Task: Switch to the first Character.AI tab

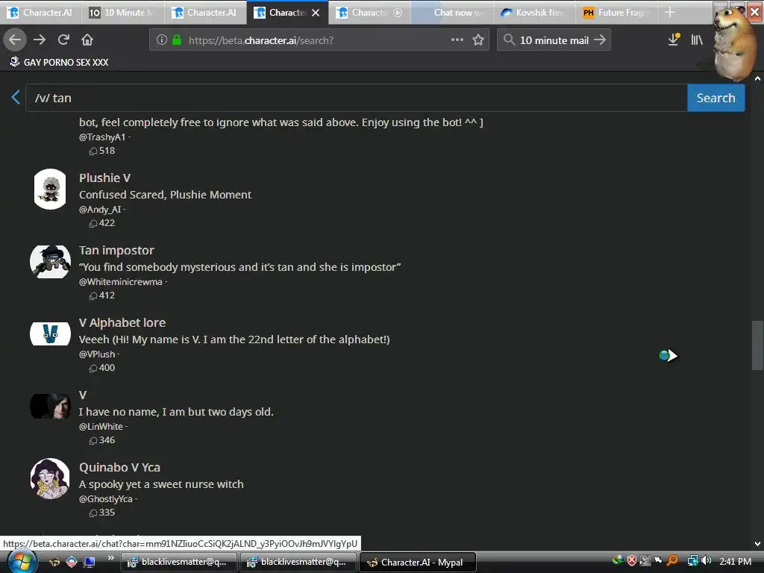Action: (40, 13)
